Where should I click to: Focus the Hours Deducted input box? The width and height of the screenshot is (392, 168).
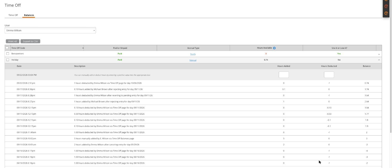pyautogui.click(x=329, y=75)
